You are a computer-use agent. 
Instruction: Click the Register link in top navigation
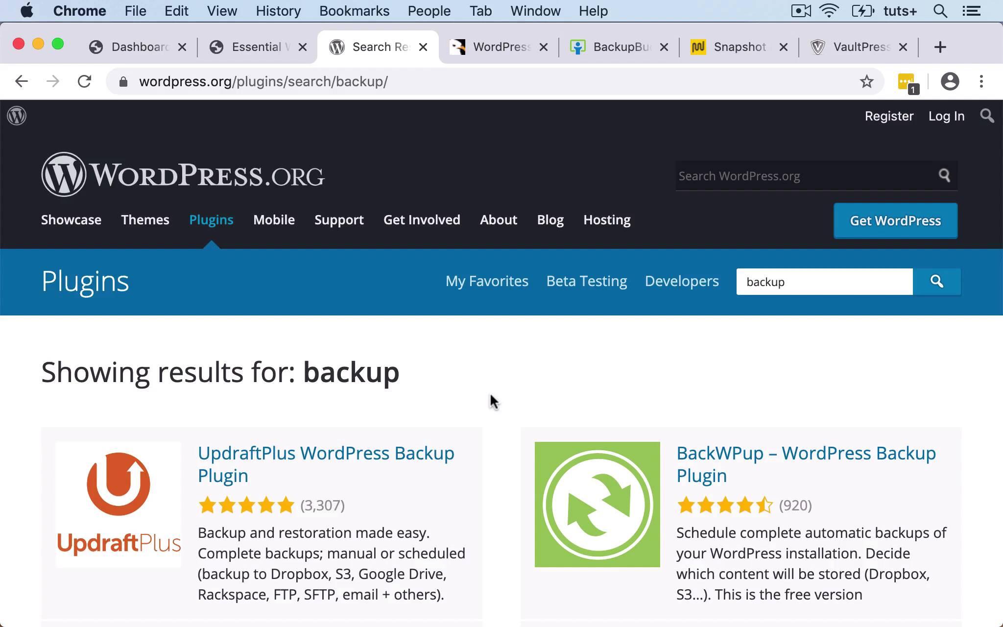[x=889, y=116]
